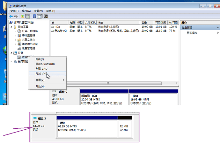220x145 pixels.
Task: Collapse the System Tools (系统工具) node
Action: pos(11,27)
